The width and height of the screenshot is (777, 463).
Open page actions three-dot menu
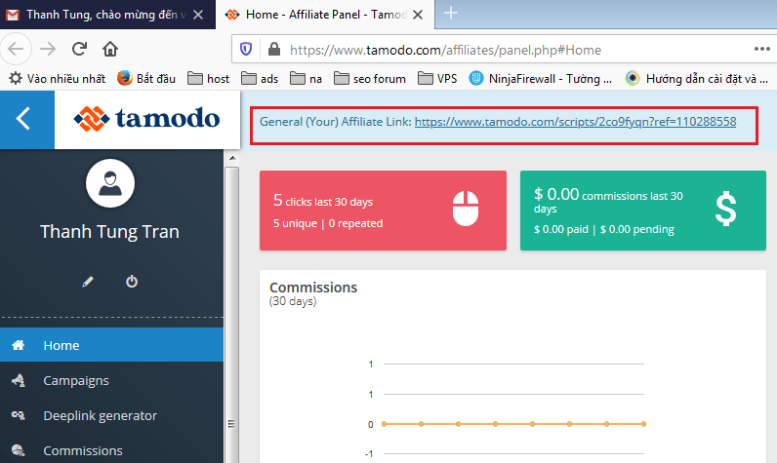pos(761,49)
